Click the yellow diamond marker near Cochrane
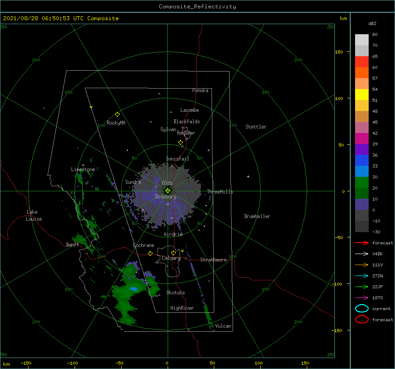395x369 pixels. pos(151,253)
